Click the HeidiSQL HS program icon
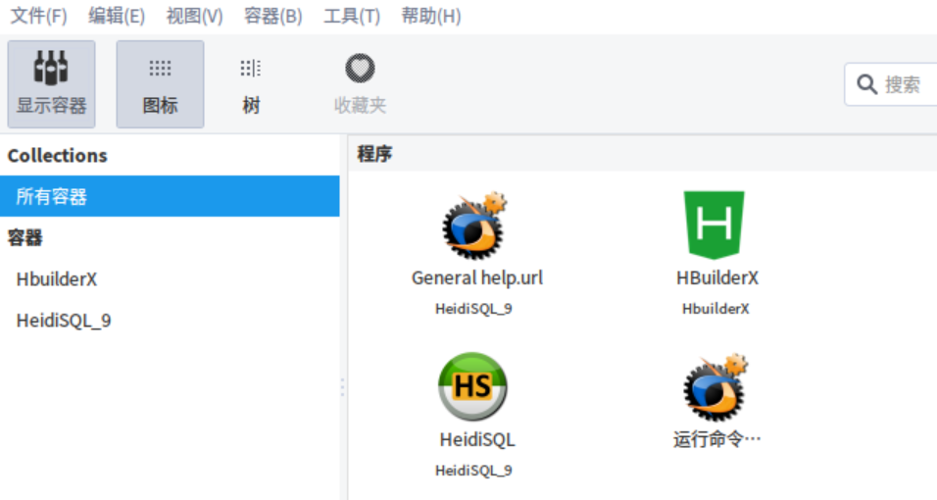Image resolution: width=937 pixels, height=500 pixels. pyautogui.click(x=472, y=386)
